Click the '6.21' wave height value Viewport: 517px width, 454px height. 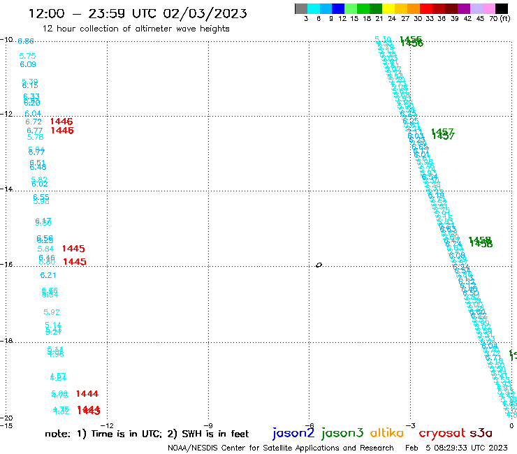[48, 275]
